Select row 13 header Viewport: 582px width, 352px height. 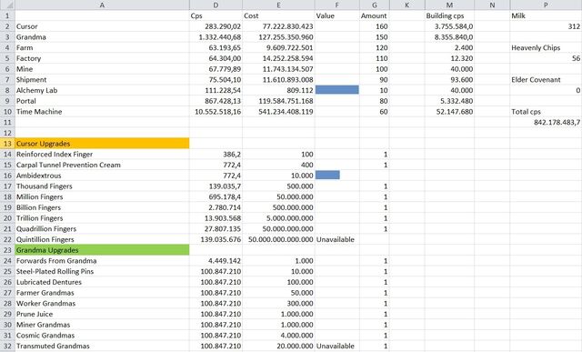click(7, 144)
